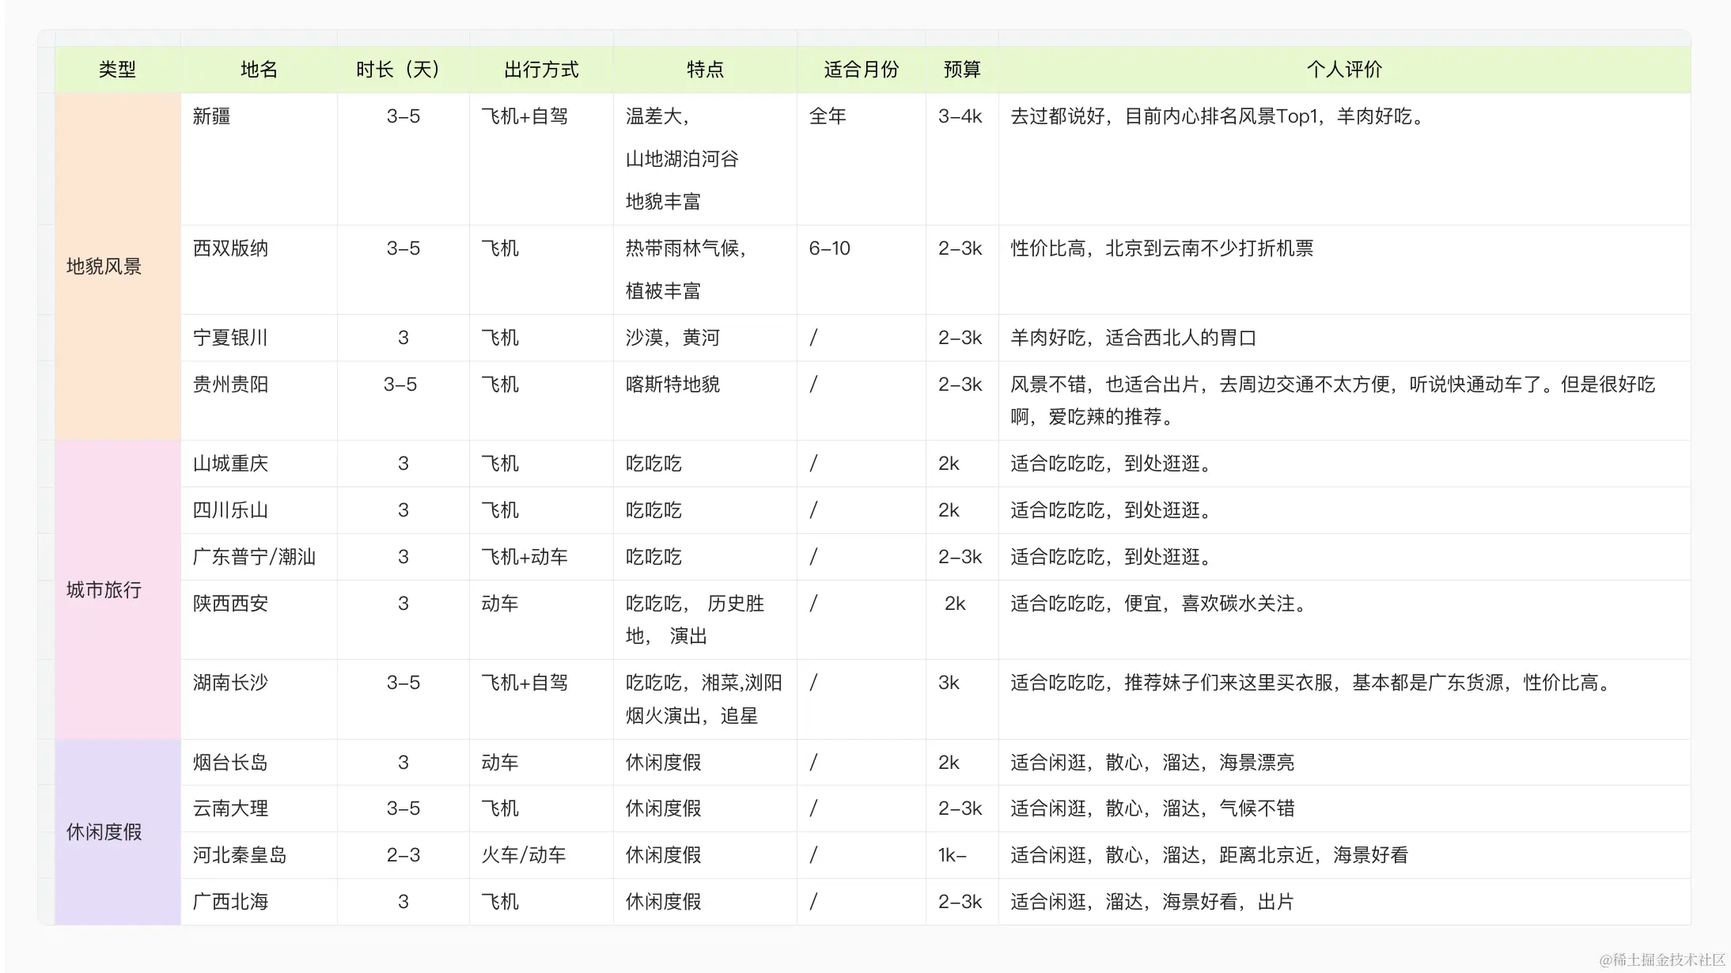Image resolution: width=1731 pixels, height=973 pixels.
Task: Select the orange 地貌风景 category cell
Action: pos(104,267)
